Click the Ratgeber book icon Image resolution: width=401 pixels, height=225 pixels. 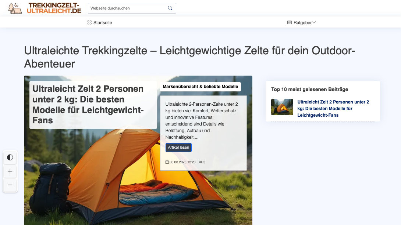[x=289, y=22]
